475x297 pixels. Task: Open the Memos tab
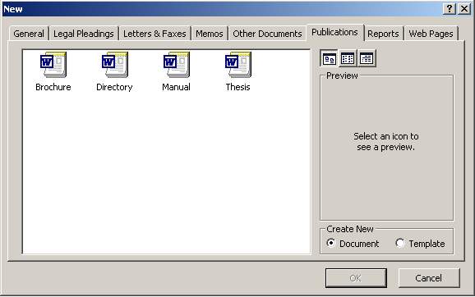click(x=210, y=34)
